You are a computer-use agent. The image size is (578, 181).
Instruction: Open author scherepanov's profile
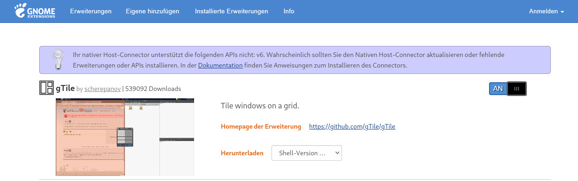[102, 89]
